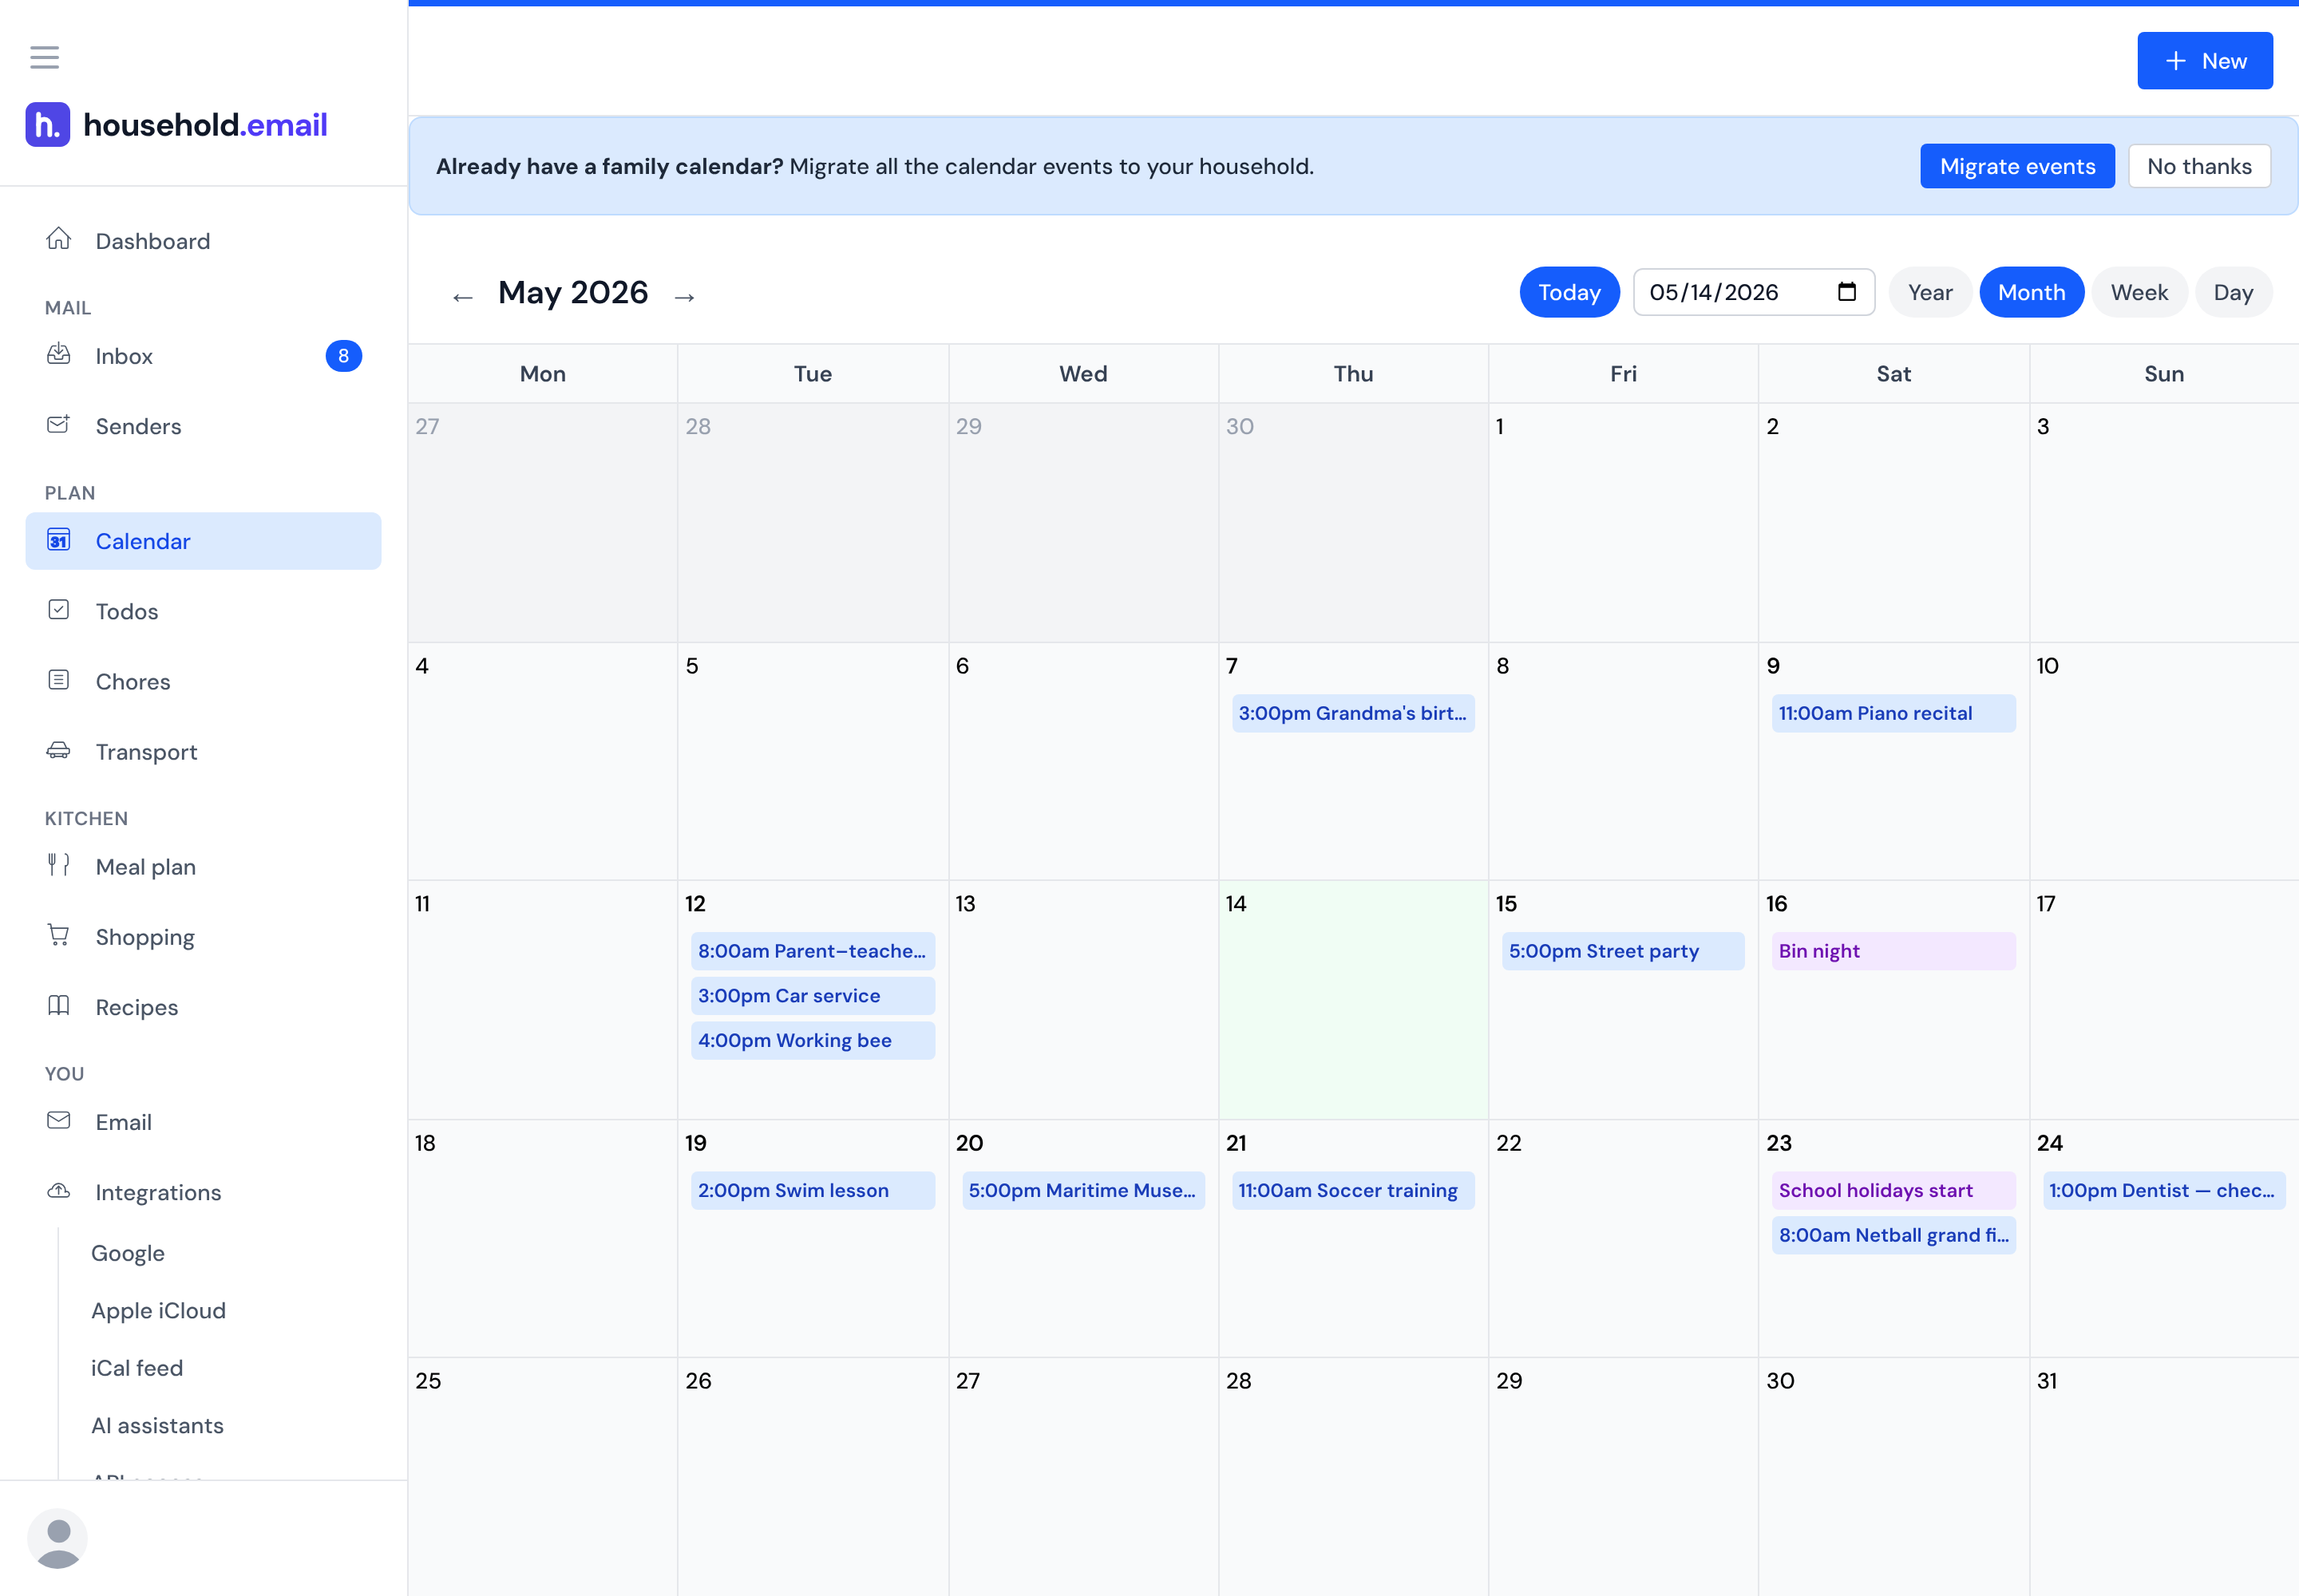The height and width of the screenshot is (1596, 2299).
Task: Open the Piano recital event
Action: coord(1893,713)
